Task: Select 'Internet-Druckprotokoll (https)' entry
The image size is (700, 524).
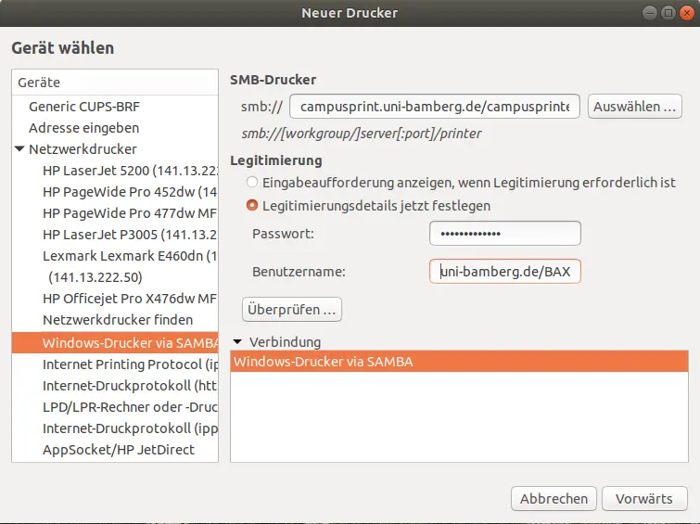Action: pos(115,386)
